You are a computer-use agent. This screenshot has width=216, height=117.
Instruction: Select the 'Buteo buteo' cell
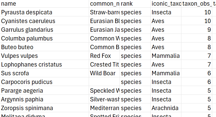pyautogui.click(x=17, y=47)
